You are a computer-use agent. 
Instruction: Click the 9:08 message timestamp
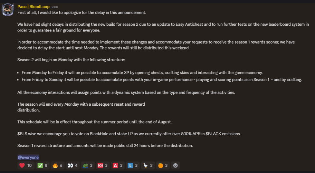(55, 7)
